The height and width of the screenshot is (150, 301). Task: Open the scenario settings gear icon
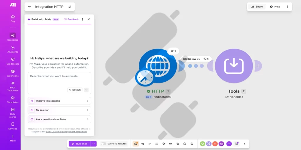[x=178, y=144]
